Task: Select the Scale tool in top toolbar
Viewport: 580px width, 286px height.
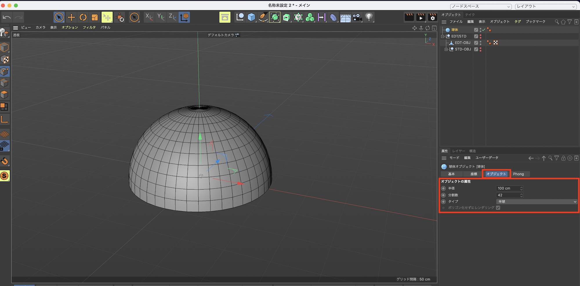Action: (x=95, y=17)
